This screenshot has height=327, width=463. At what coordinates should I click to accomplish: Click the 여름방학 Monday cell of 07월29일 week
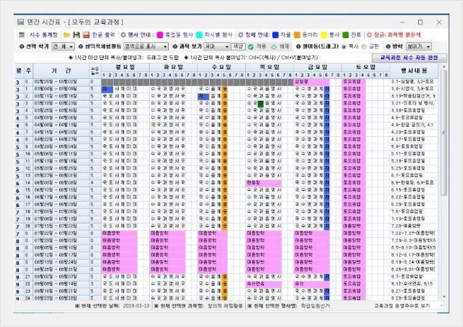[119, 240]
